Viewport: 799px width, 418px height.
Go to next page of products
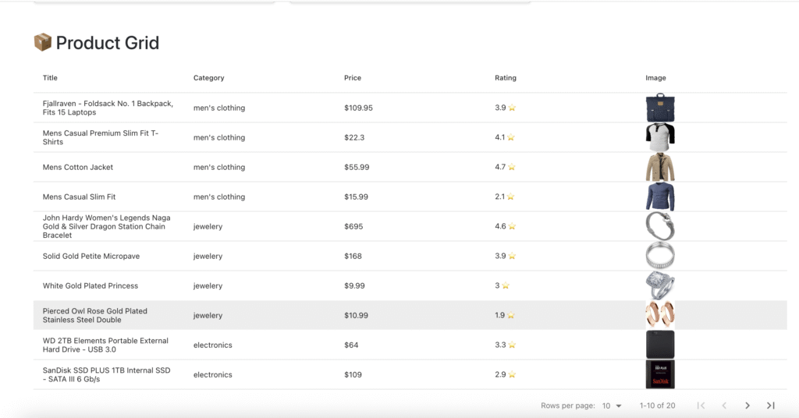747,406
